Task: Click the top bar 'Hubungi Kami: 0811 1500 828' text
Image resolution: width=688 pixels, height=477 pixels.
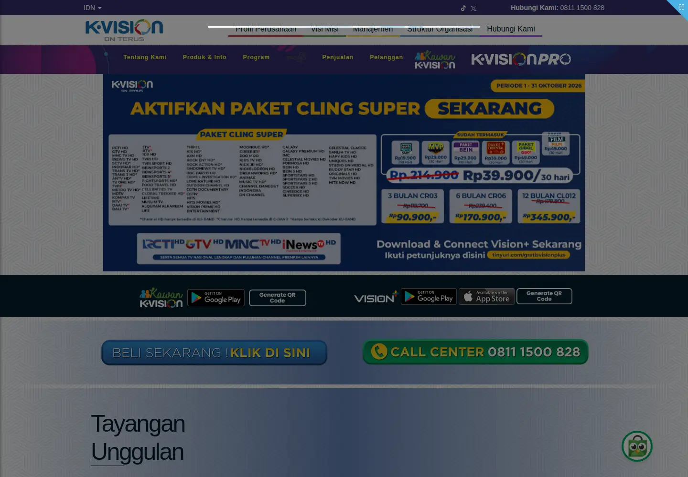Action: pos(558,8)
